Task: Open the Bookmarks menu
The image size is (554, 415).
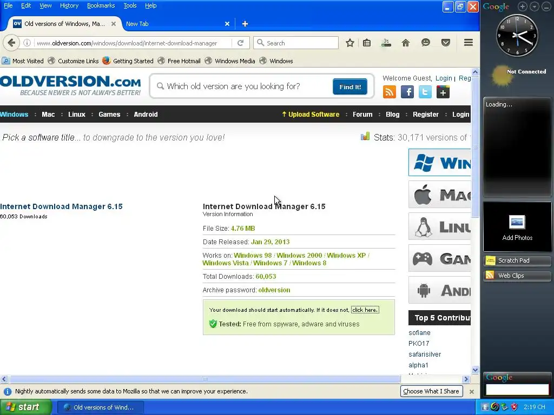Action: 101,5
